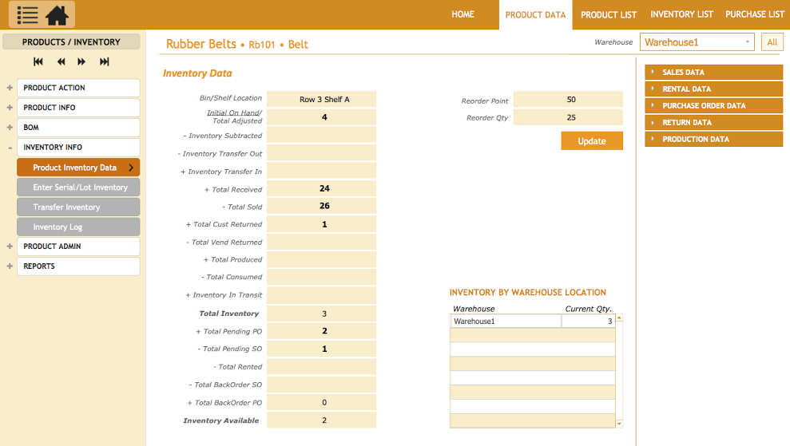Go to previous product record
790x446 pixels.
point(61,62)
